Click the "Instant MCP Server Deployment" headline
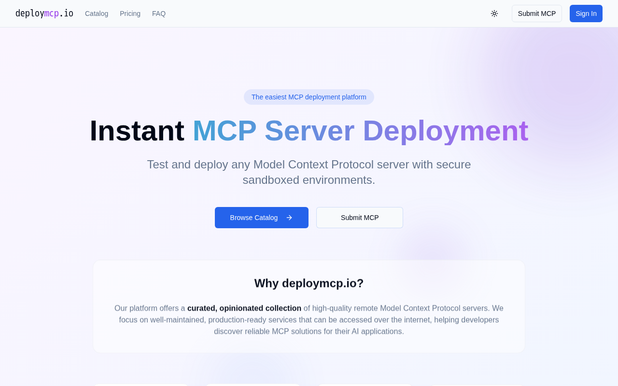 (x=309, y=131)
